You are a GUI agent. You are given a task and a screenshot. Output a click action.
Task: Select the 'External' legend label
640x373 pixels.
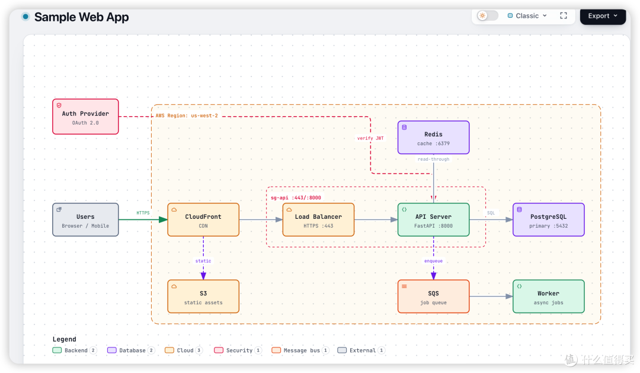[x=363, y=350]
